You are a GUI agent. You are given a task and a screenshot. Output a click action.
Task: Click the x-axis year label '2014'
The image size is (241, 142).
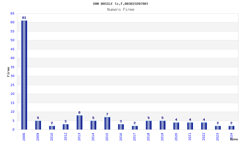click(x=93, y=137)
